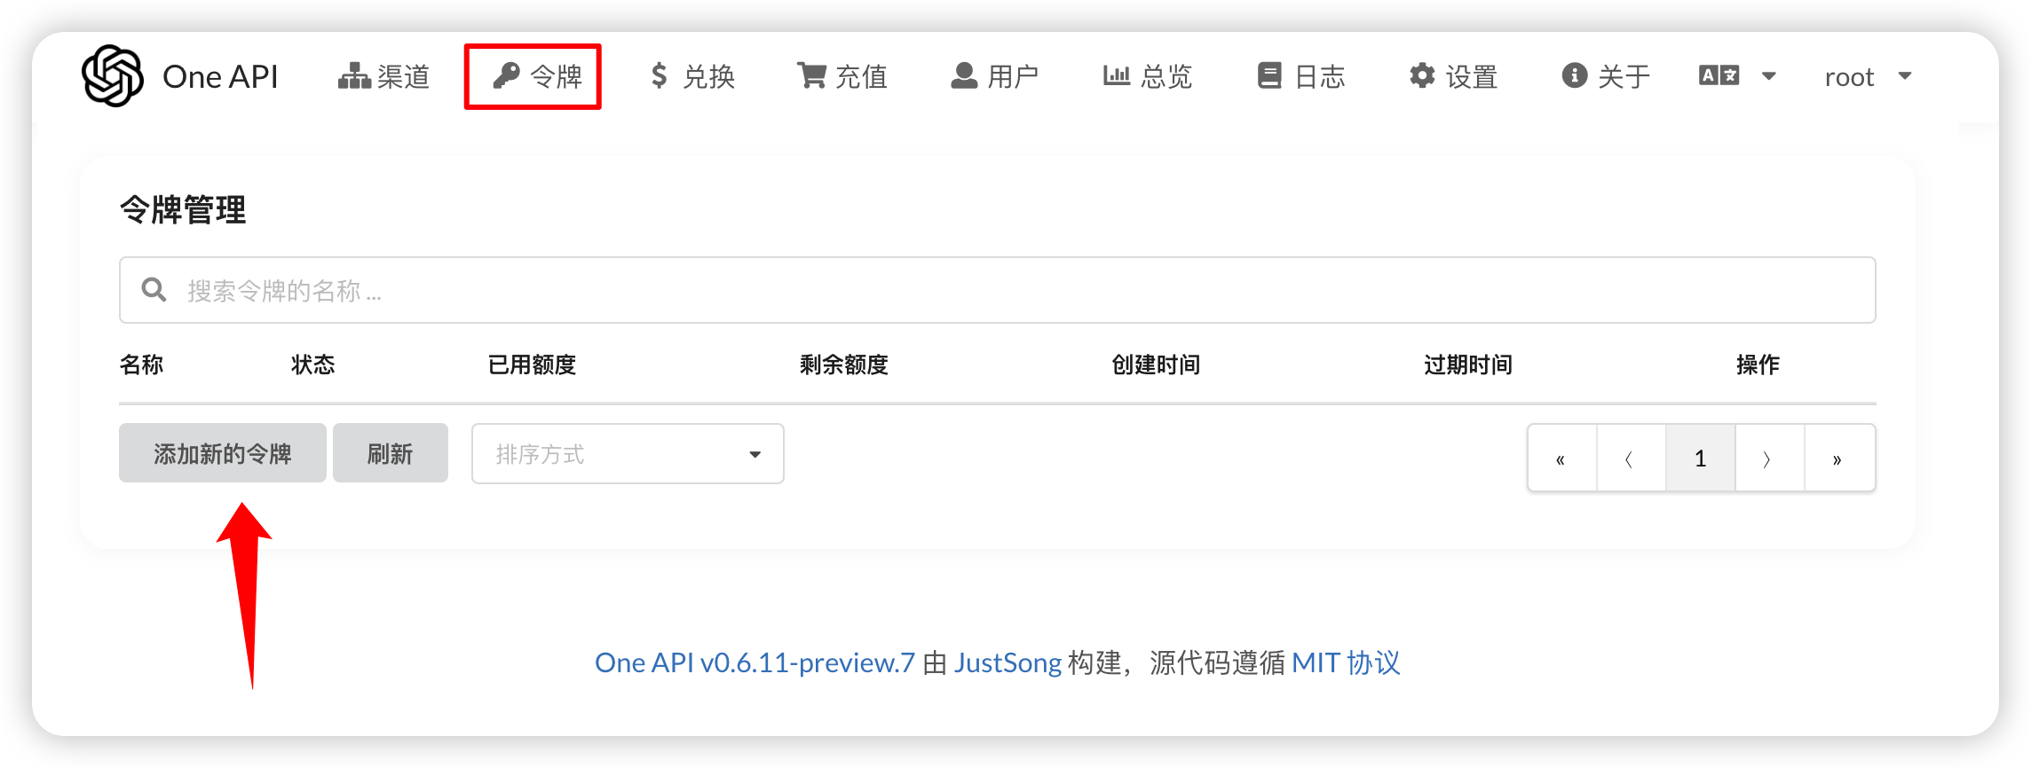The height and width of the screenshot is (768, 2031).
Task: Expand the language switcher dropdown
Action: pyautogui.click(x=1737, y=76)
